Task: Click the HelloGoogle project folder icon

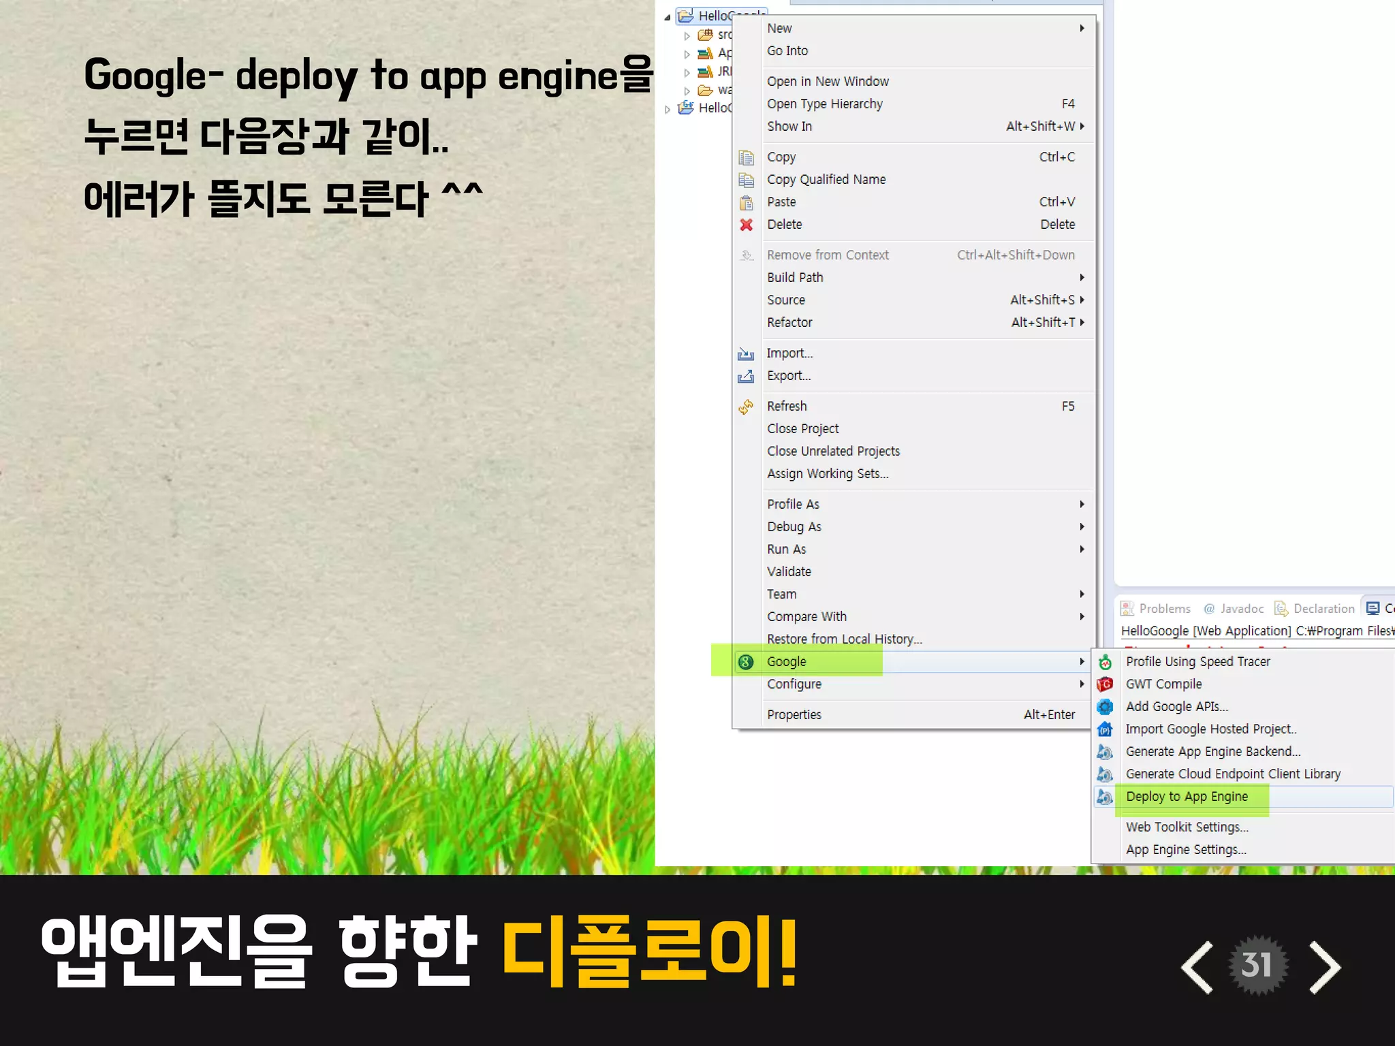Action: (x=686, y=16)
